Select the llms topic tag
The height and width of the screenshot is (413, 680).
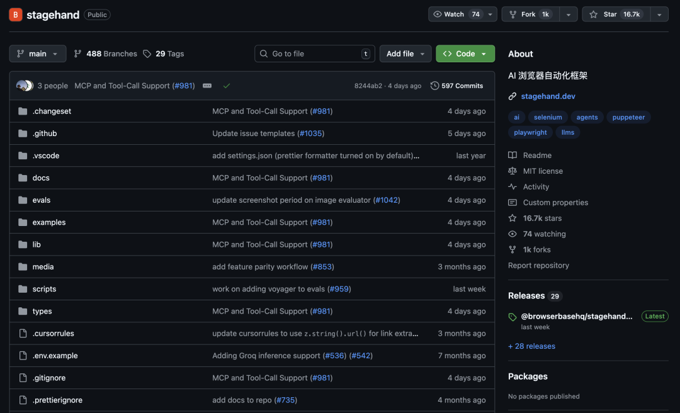[x=568, y=132]
